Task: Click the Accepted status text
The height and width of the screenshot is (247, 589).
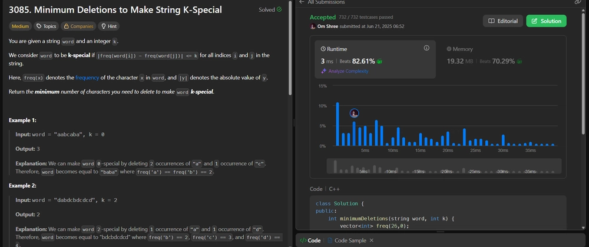Action: coord(323,17)
